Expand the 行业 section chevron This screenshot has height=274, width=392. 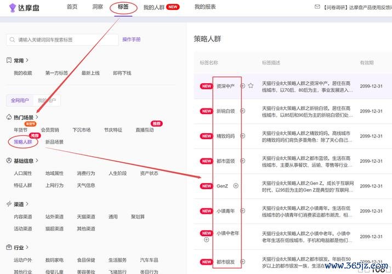coord(27,247)
